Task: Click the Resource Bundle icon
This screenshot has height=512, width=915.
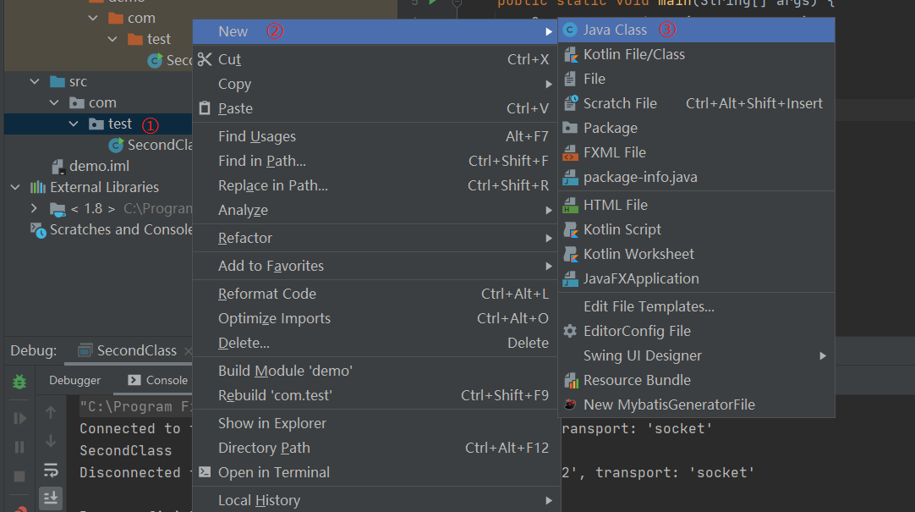Action: point(570,380)
